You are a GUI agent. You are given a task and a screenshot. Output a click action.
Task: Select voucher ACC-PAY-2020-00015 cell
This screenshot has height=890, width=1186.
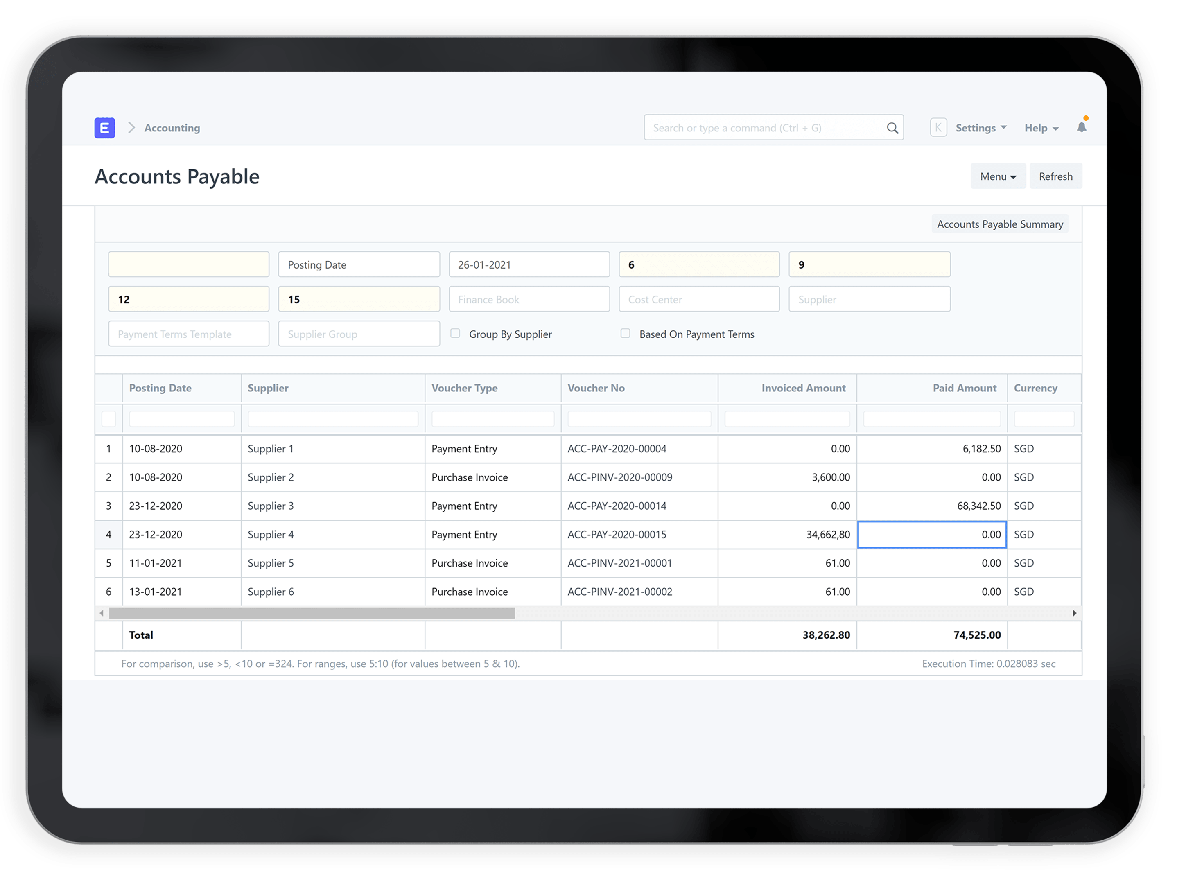pos(639,535)
